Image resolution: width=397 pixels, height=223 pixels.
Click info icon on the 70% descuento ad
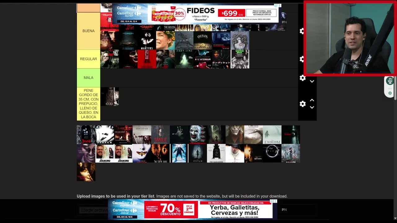pos(271,201)
